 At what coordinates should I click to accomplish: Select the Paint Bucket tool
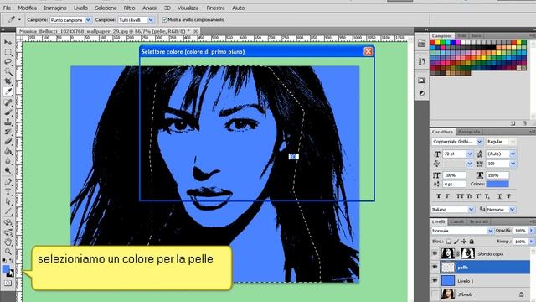pyautogui.click(x=8, y=151)
